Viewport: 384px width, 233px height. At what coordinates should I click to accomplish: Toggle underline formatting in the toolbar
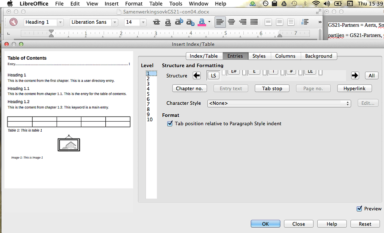(x=168, y=23)
